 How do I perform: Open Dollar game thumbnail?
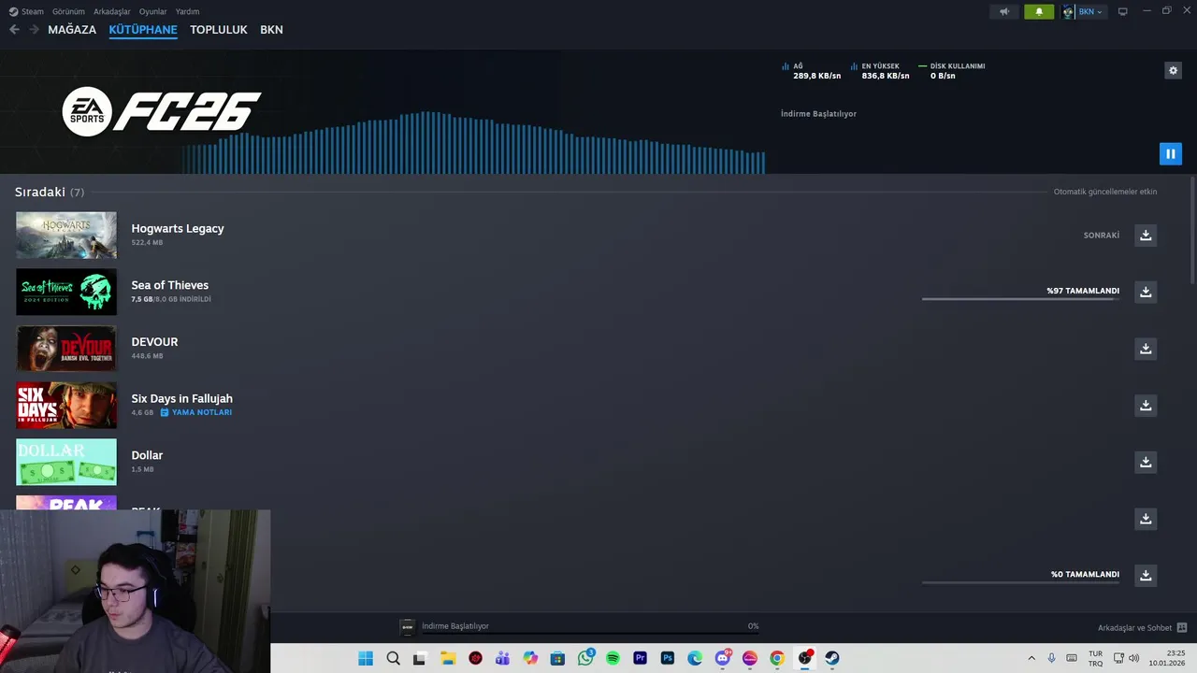[x=66, y=462]
